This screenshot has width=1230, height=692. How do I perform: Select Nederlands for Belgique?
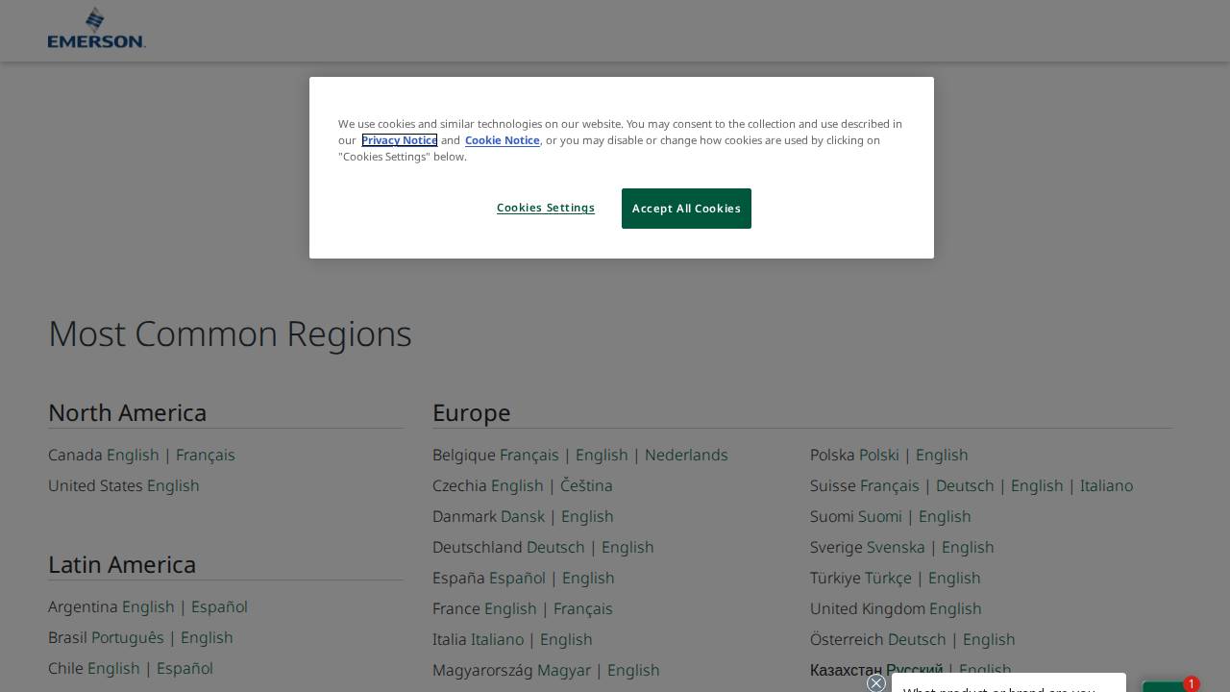(x=686, y=455)
